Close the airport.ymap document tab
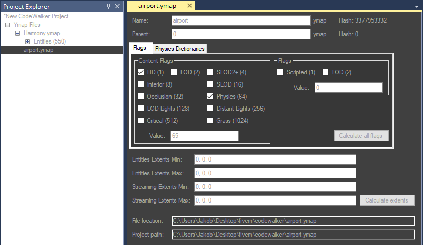Screen dimensions: 423x245 [188, 6]
